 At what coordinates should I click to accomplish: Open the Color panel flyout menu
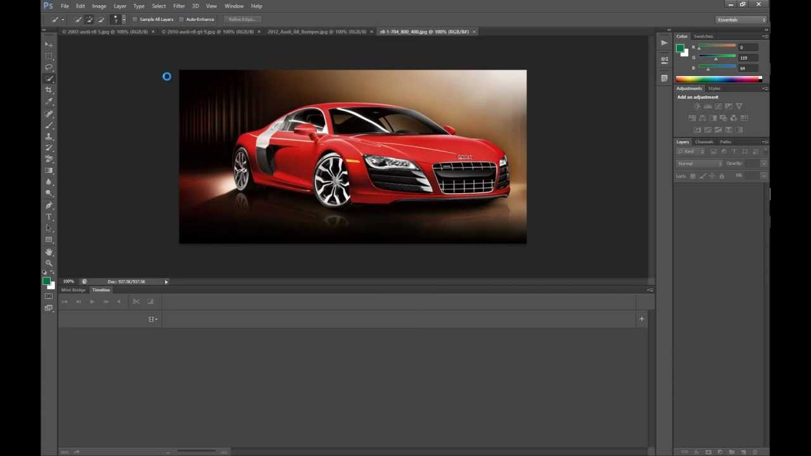(765, 37)
